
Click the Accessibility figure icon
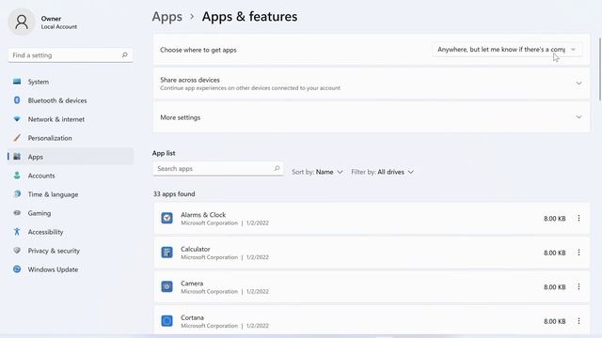[x=17, y=232]
